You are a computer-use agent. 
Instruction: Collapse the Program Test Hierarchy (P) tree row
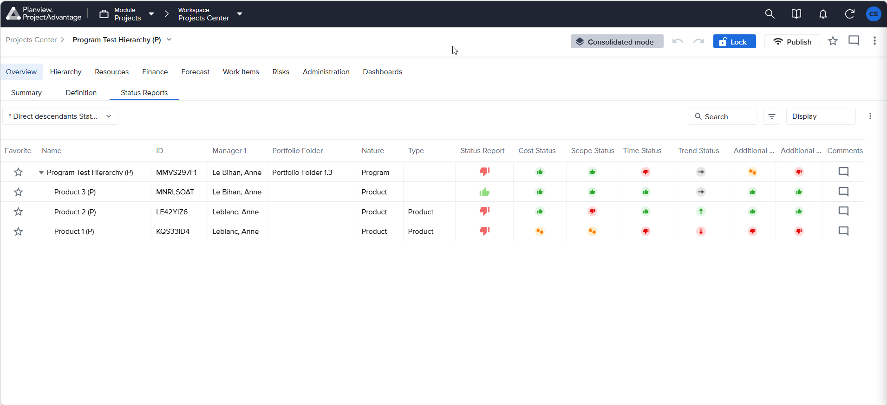41,173
